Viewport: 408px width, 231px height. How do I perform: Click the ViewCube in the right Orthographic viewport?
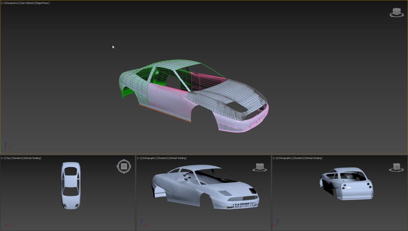396,167
